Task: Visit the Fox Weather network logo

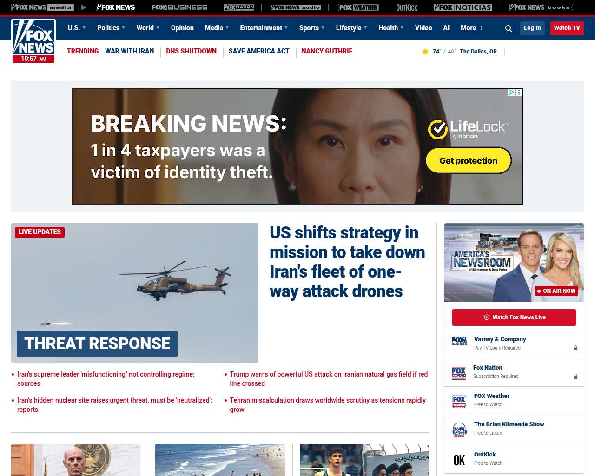Action: coord(358,7)
